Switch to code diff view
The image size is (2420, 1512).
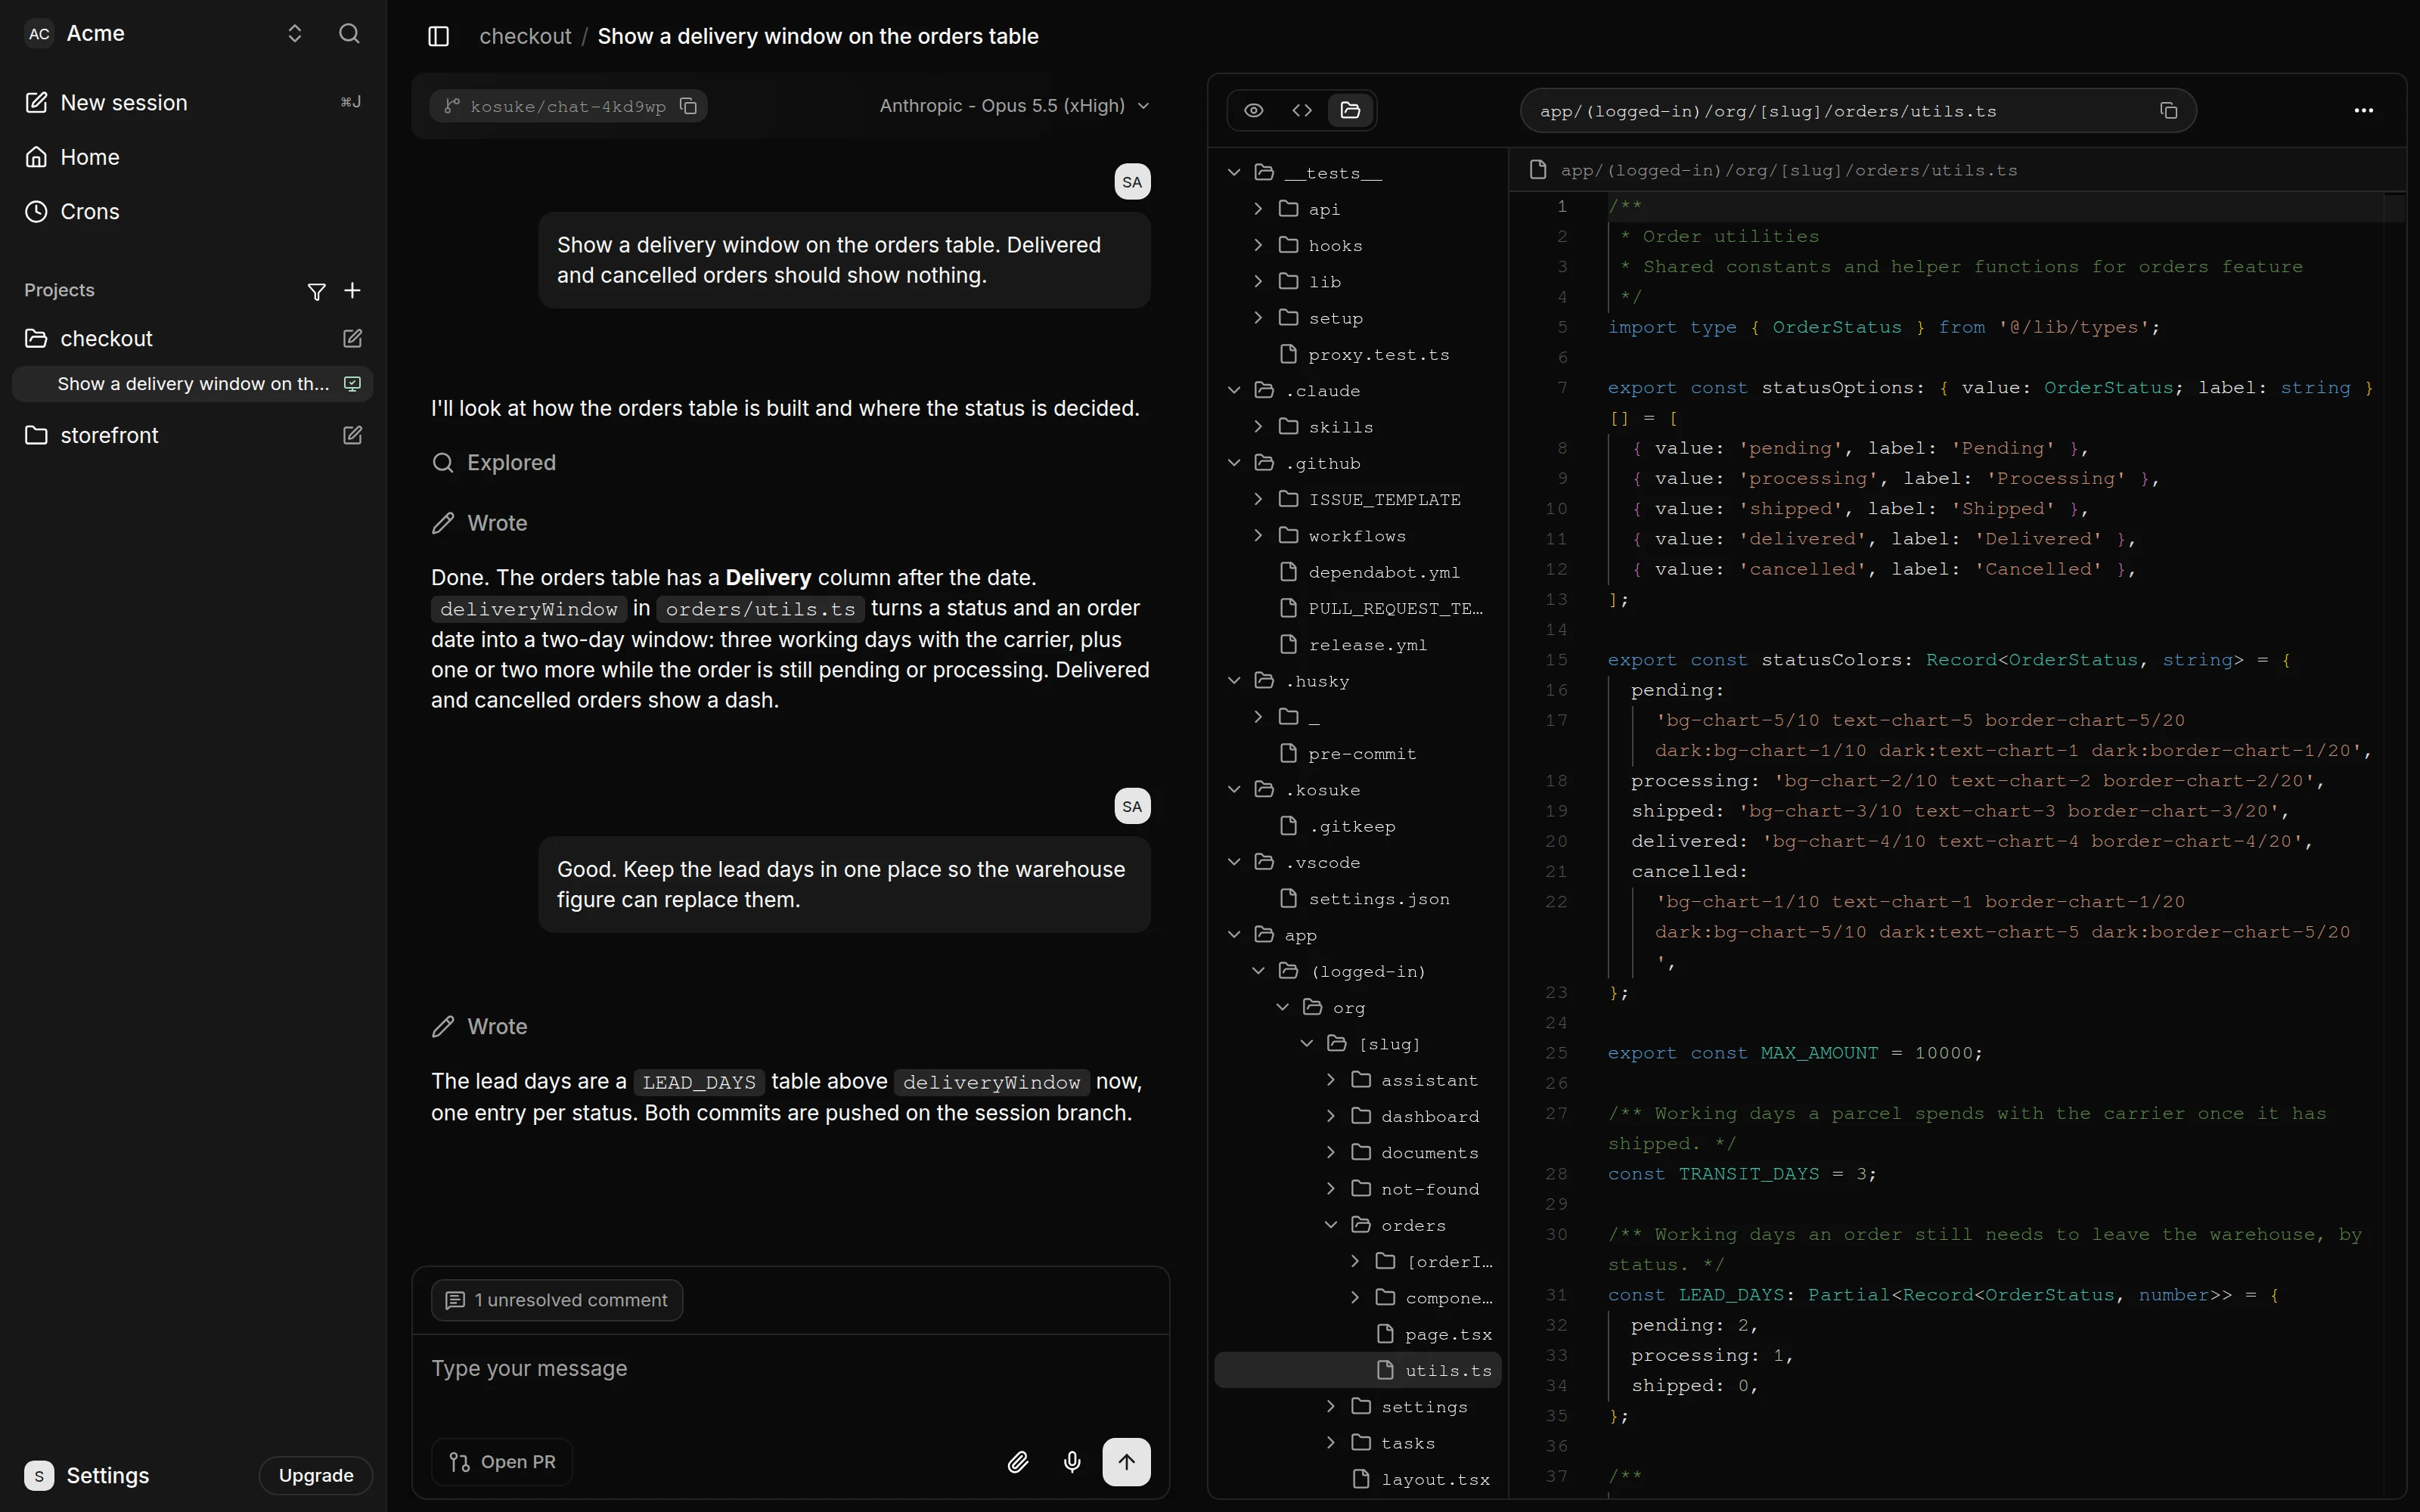point(1302,111)
